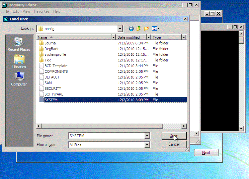Open Libraries in the sidebar
The height and width of the screenshot is (179, 249).
19,62
